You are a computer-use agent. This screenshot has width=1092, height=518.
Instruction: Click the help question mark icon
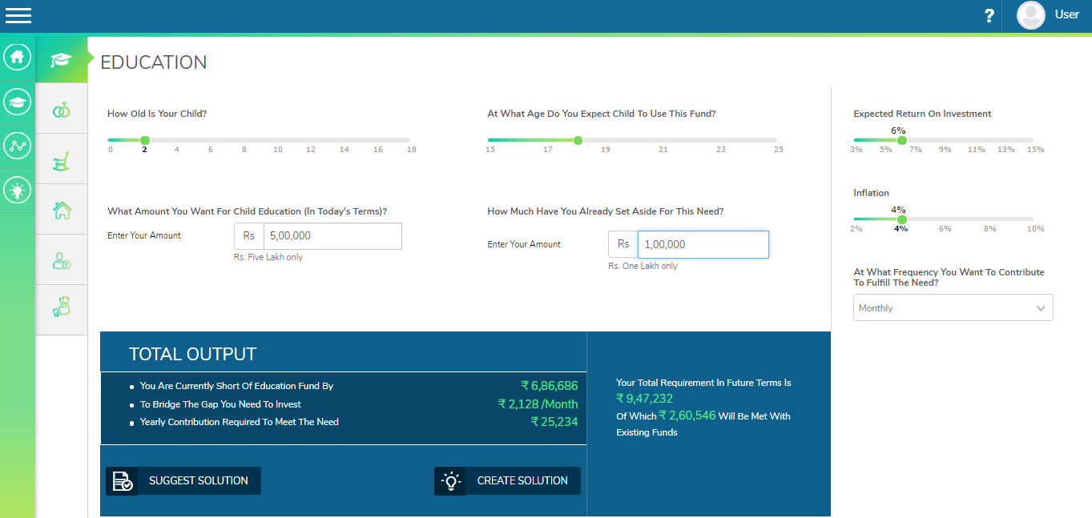(989, 15)
